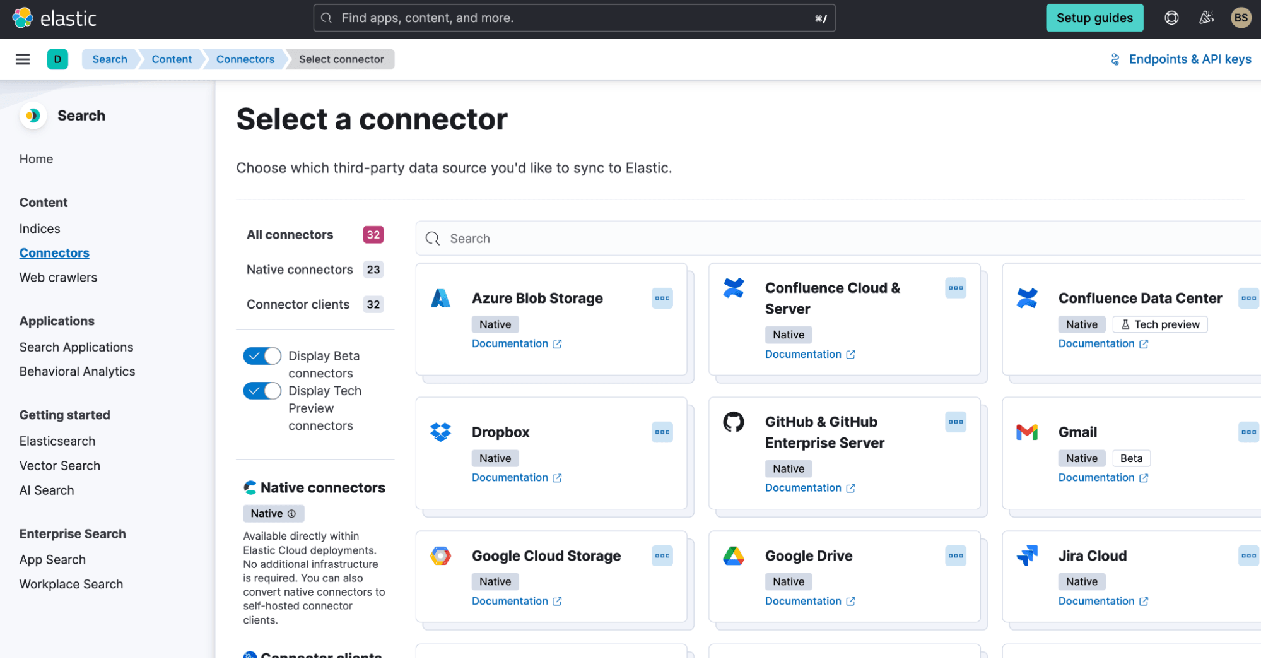Open options menu on Jira Cloud card
Image resolution: width=1261 pixels, height=659 pixels.
(1248, 555)
